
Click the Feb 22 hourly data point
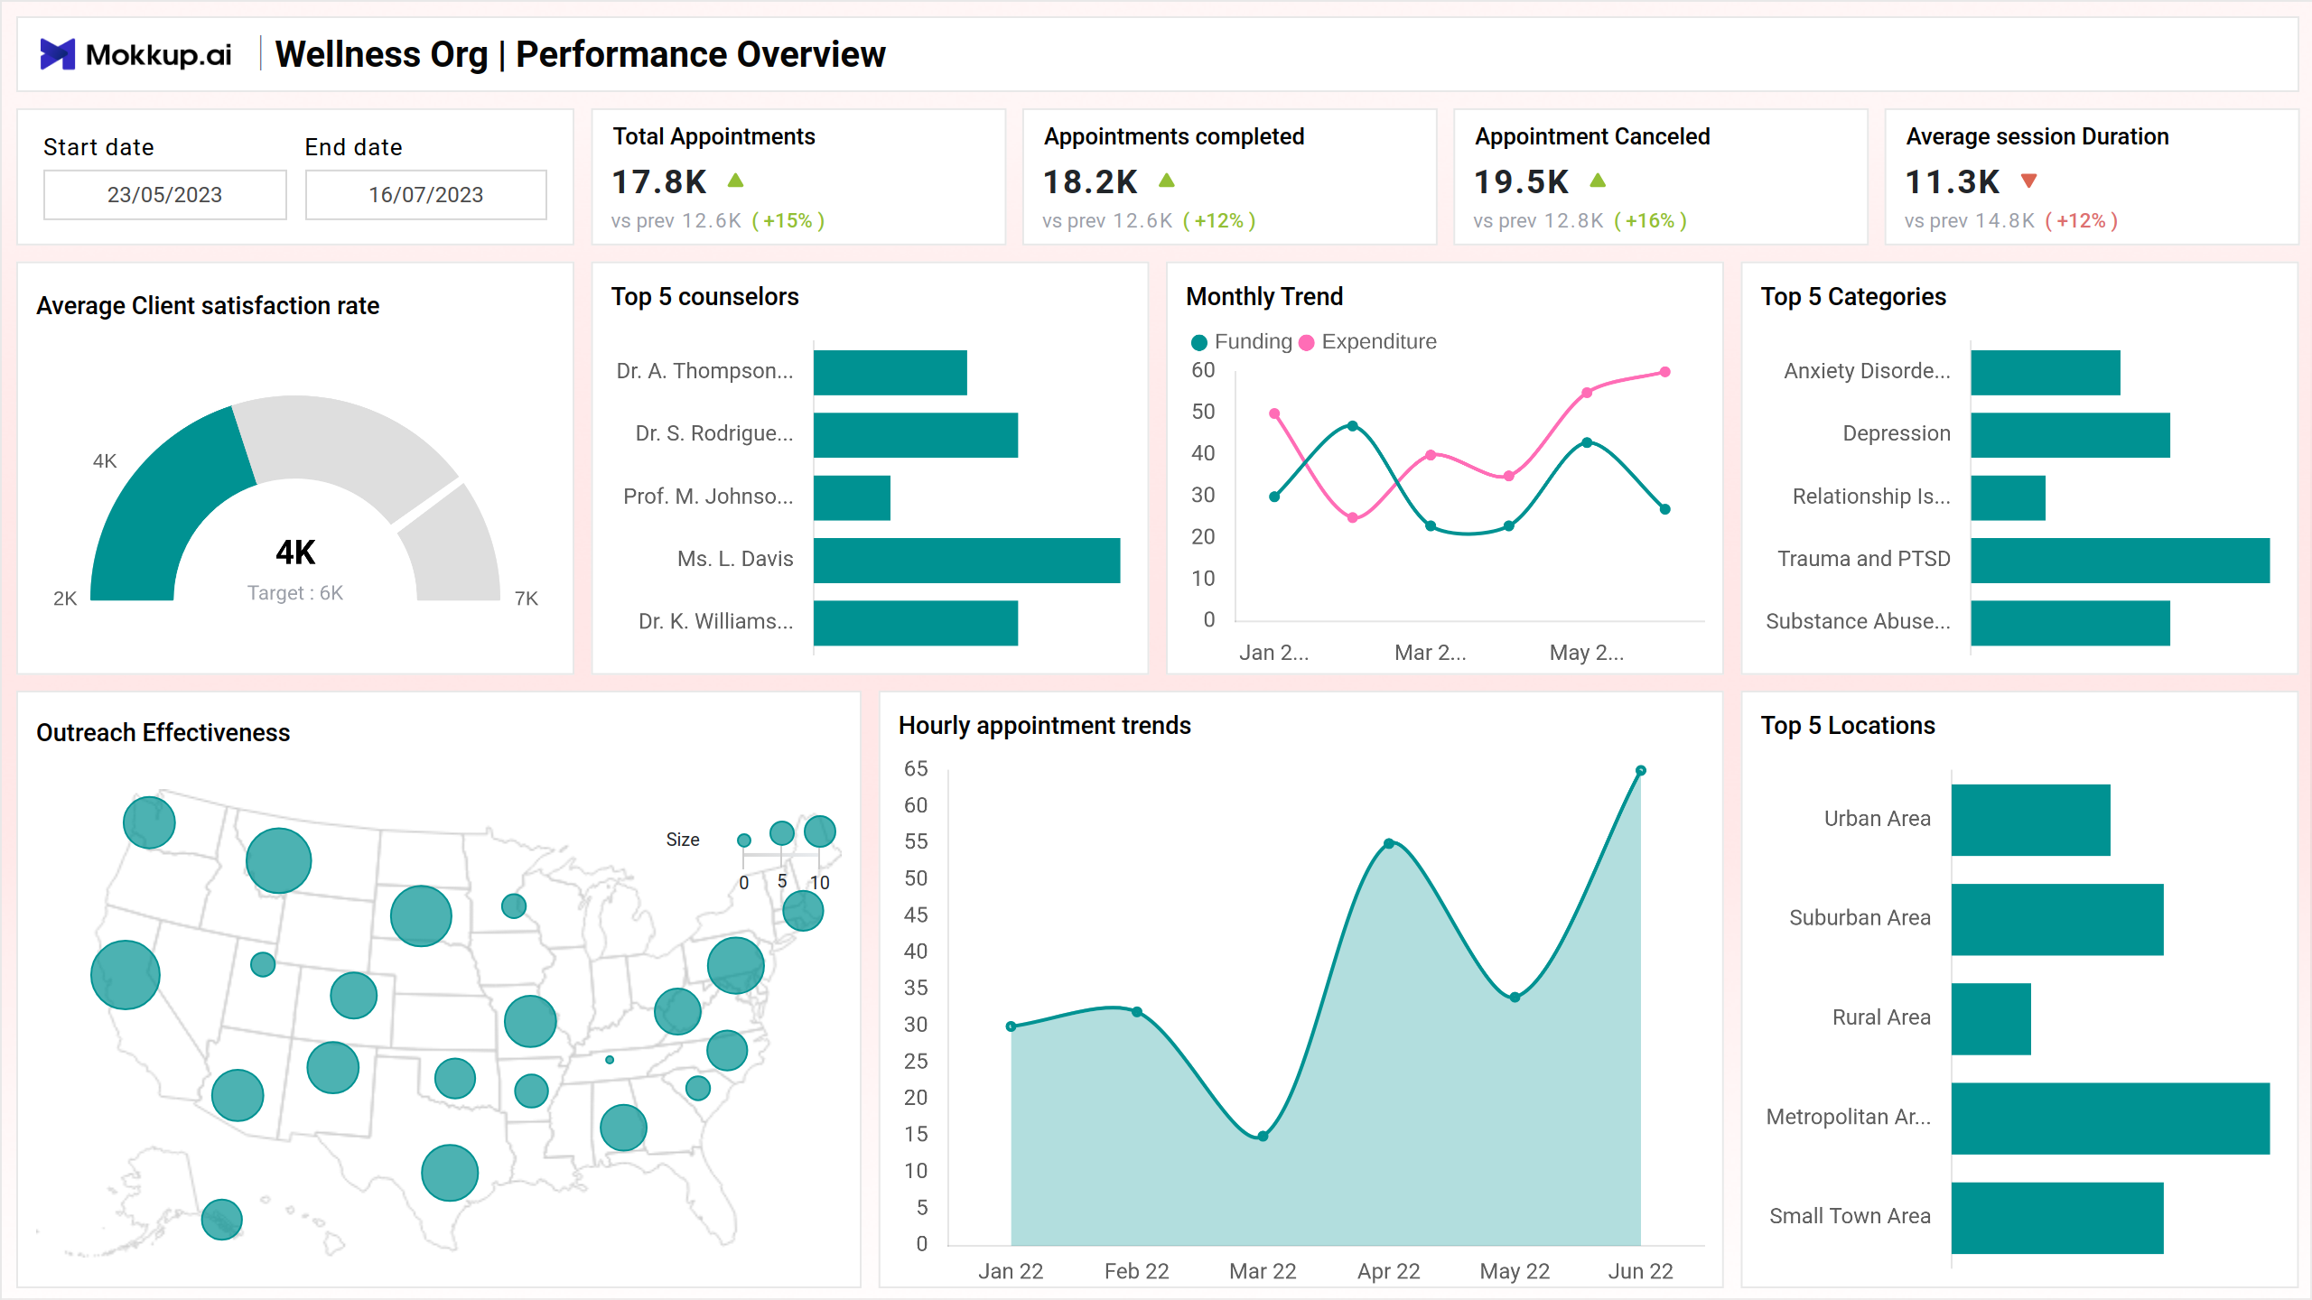coord(1137,1012)
